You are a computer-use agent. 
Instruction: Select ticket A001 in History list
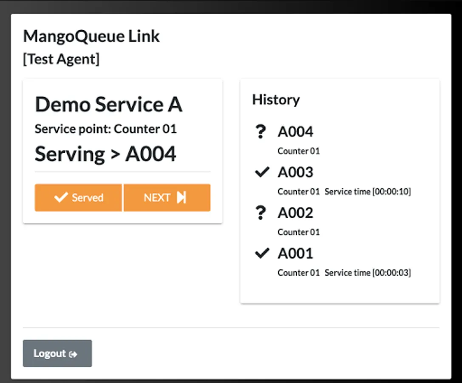pos(295,253)
